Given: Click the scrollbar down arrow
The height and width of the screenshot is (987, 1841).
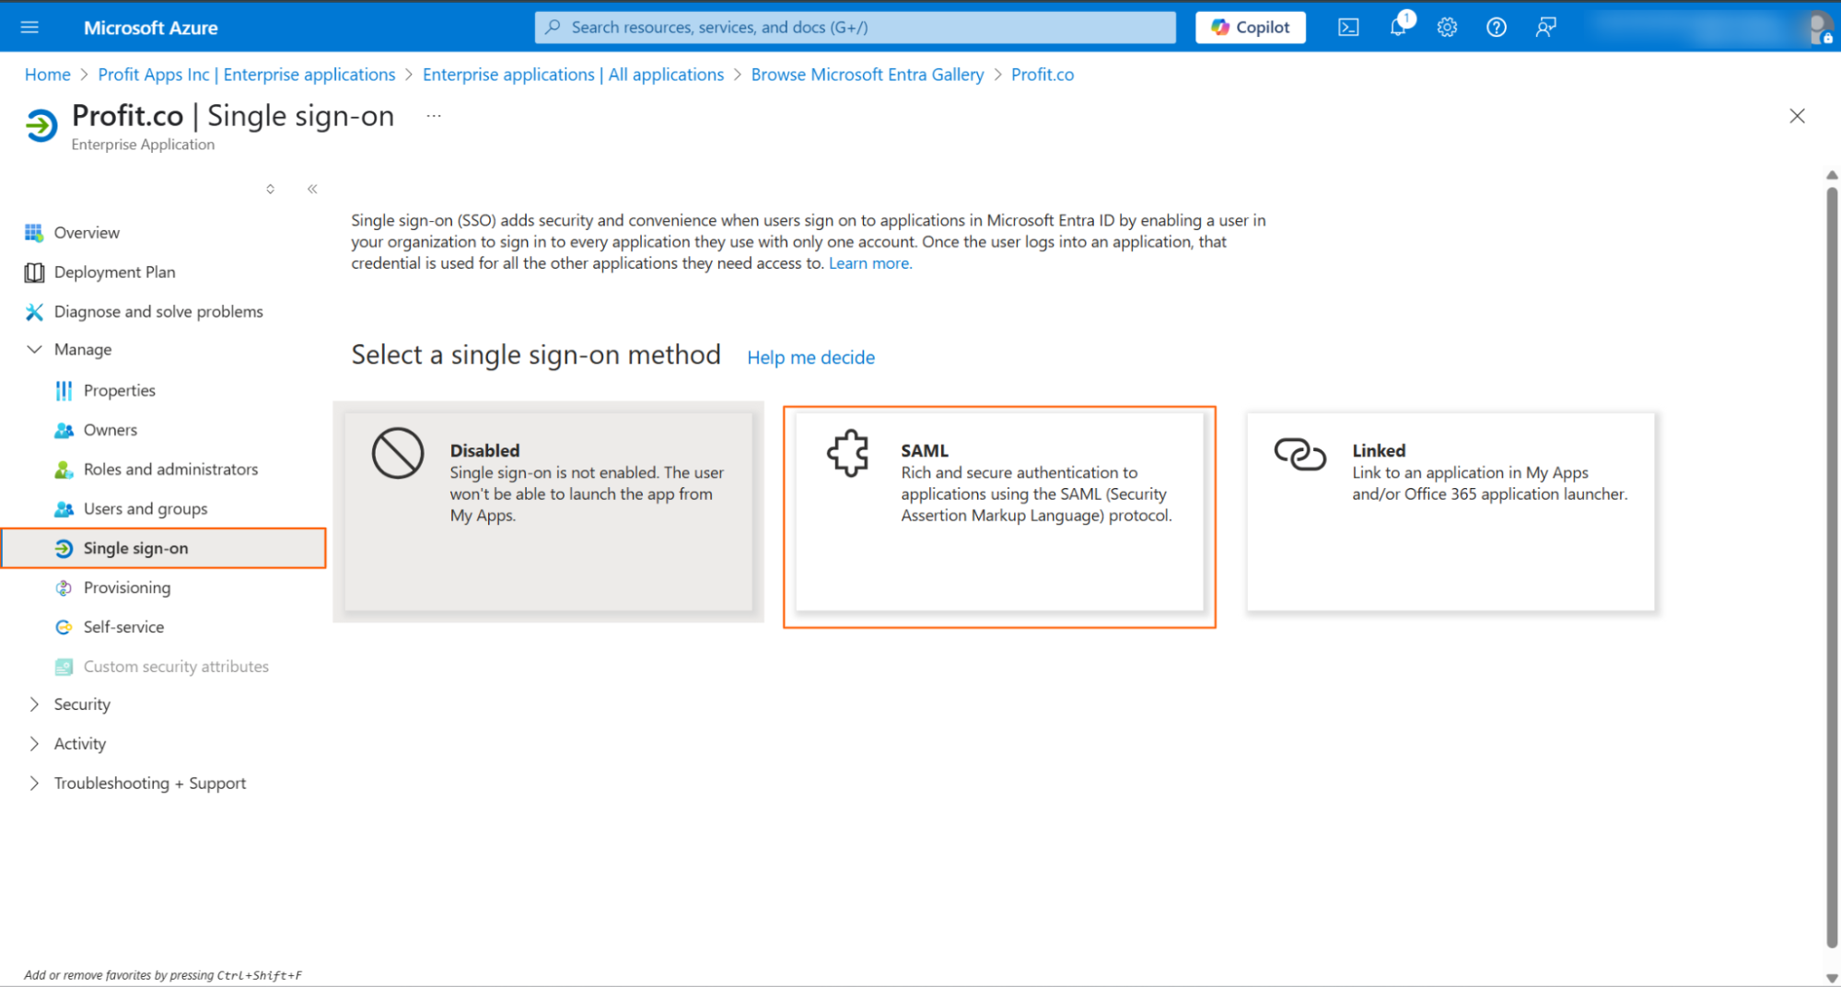Looking at the screenshot, I should pos(1831,978).
